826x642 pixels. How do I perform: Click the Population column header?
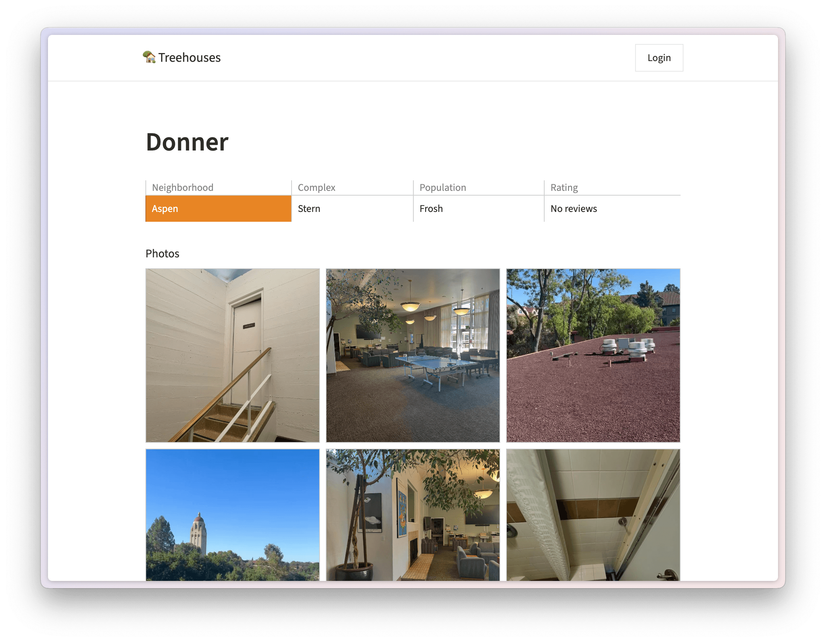point(442,187)
